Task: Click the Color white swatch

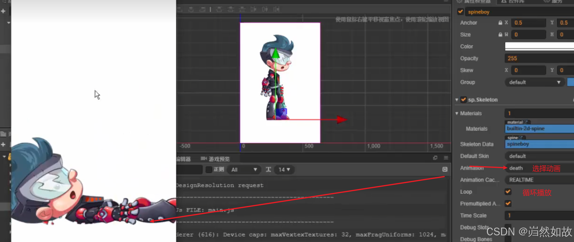Action: tap(539, 46)
